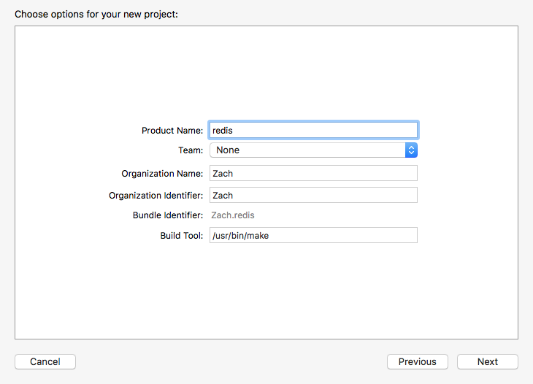The width and height of the screenshot is (533, 384).
Task: Click the blue Team popup arrows icon
Action: pyautogui.click(x=411, y=150)
